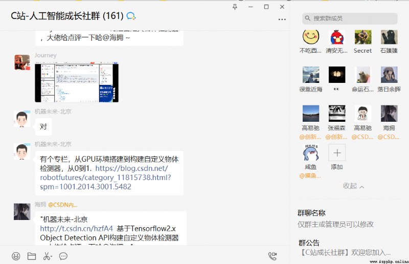Click the 添加 add member plus button
This screenshot has width=409, height=264.
click(337, 152)
